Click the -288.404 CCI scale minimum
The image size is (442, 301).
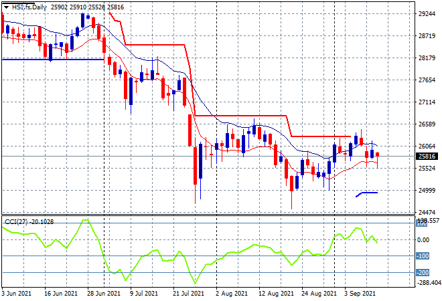[x=429, y=282]
